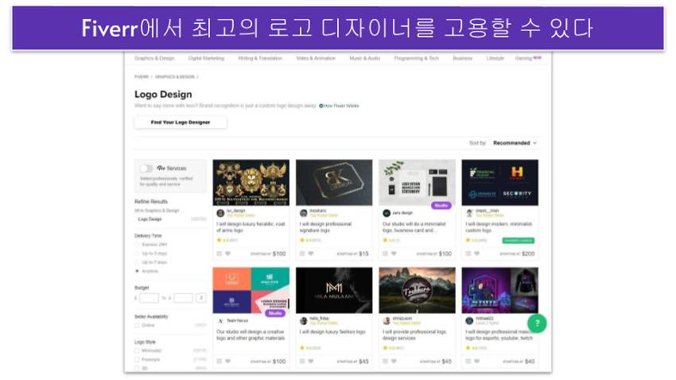Screen dimensions: 676x380
Task: Open the Sort by Recommended dropdown
Action: [x=515, y=143]
